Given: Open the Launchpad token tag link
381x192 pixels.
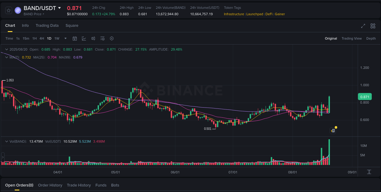Looking at the screenshot, I should tap(255, 14).
